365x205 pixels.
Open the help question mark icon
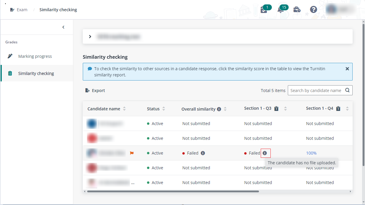[x=313, y=10]
